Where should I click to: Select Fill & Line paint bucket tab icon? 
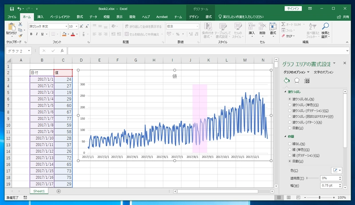pos(287,81)
